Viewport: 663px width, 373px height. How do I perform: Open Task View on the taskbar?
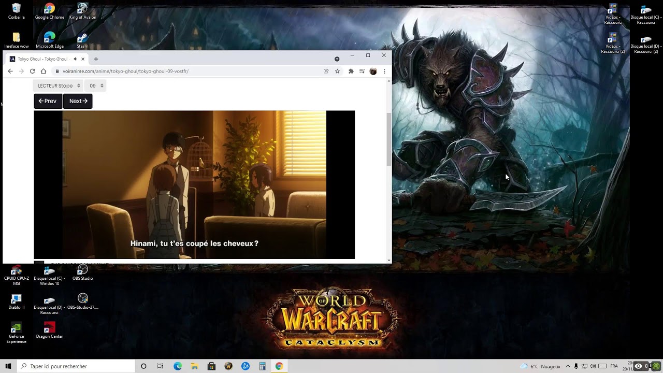point(160,366)
